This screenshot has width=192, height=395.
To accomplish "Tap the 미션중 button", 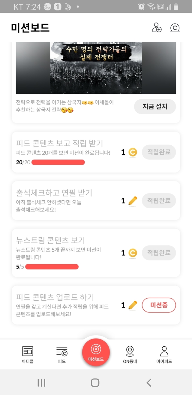I will click(x=159, y=305).
